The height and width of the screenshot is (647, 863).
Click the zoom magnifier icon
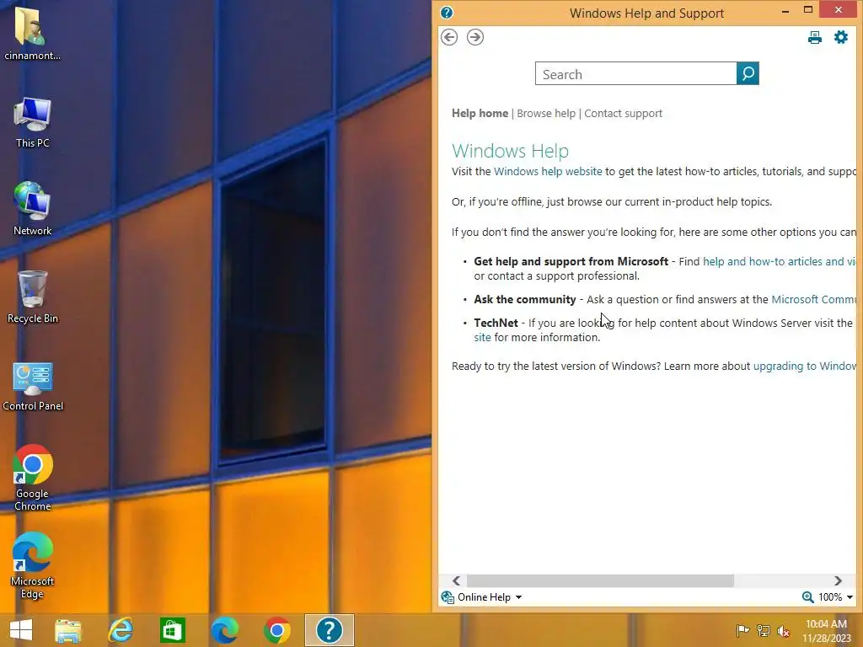pyautogui.click(x=807, y=597)
